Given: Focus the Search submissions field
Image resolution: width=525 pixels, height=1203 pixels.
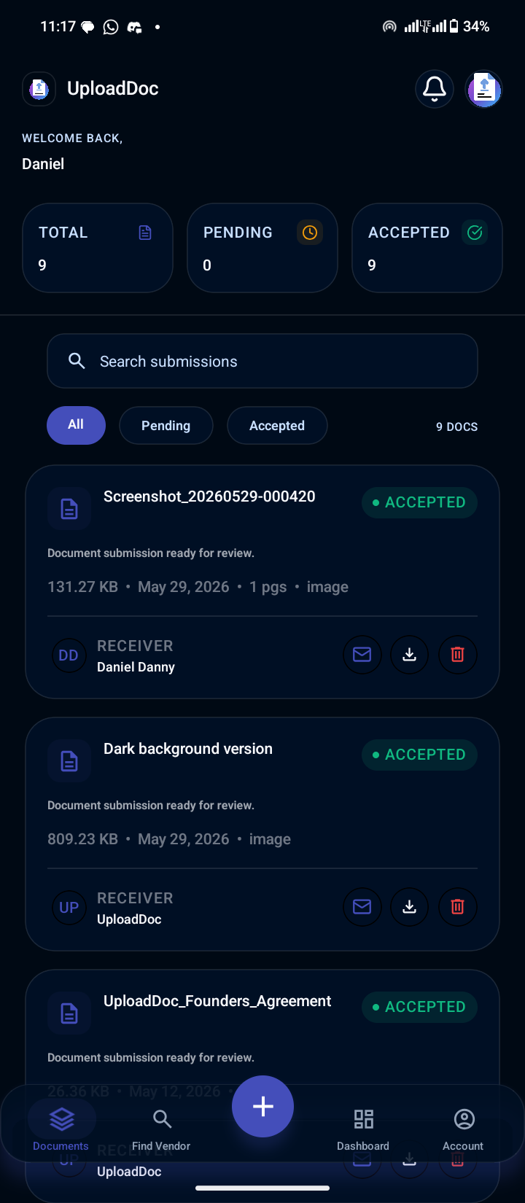Looking at the screenshot, I should tap(262, 361).
